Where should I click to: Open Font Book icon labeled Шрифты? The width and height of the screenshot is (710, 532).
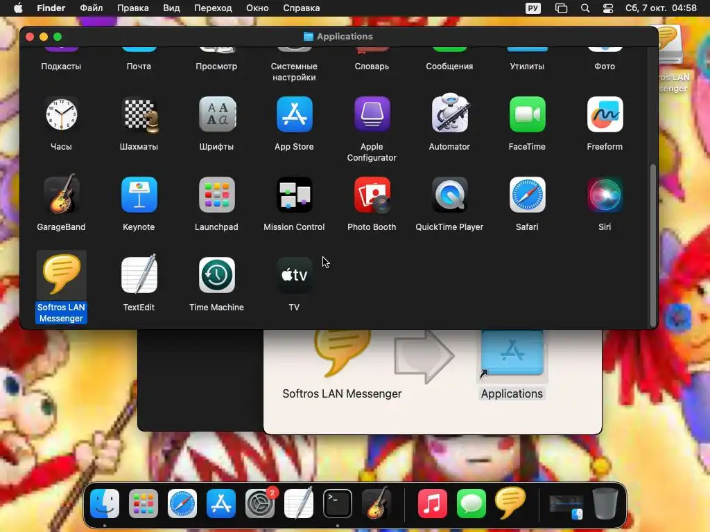[x=216, y=114]
